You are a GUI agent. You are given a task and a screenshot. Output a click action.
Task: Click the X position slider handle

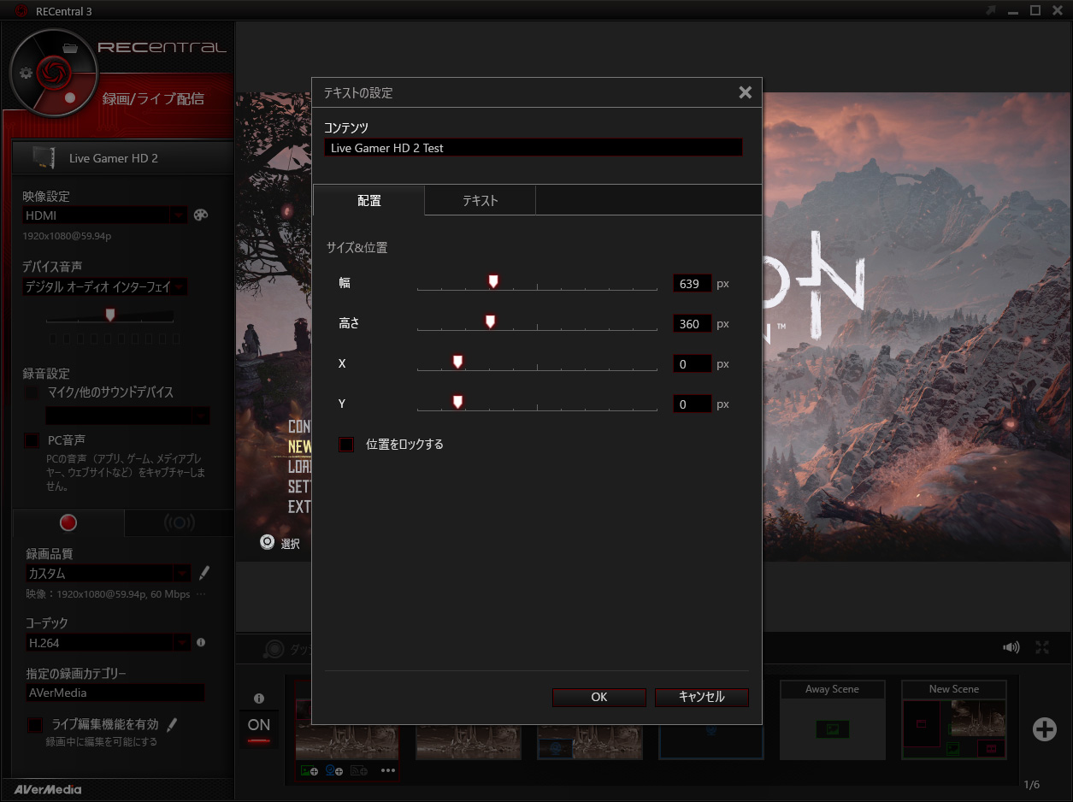(458, 362)
